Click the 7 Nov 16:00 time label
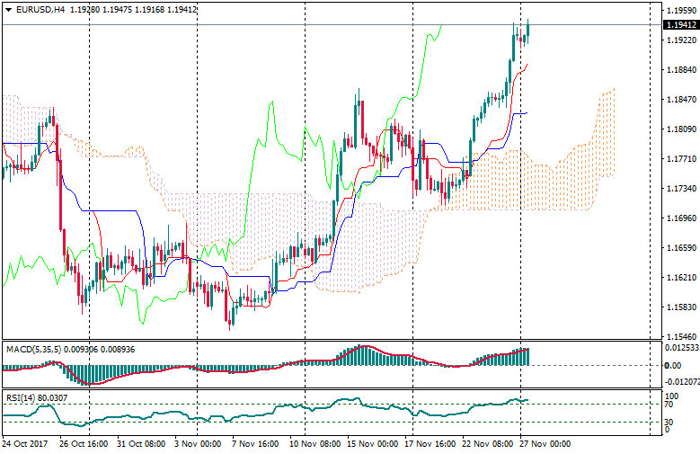 tap(254, 444)
